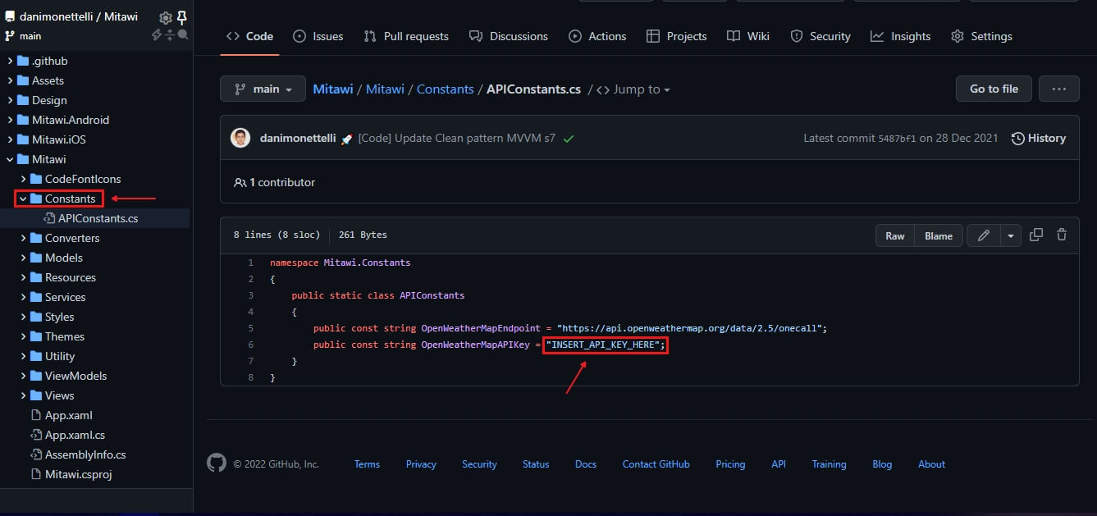The image size is (1097, 516).
Task: Open the commit message Update Clean pattern link
Action: (456, 138)
